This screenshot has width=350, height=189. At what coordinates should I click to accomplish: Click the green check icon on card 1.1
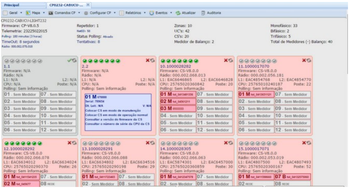point(69,60)
